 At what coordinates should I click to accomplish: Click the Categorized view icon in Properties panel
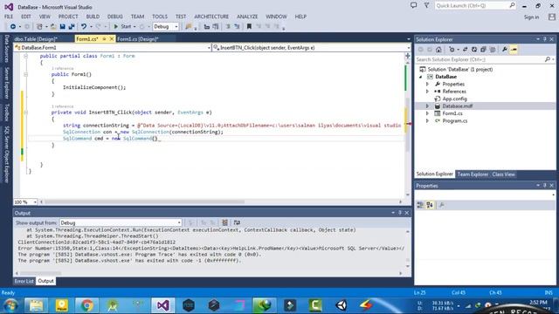click(420, 205)
